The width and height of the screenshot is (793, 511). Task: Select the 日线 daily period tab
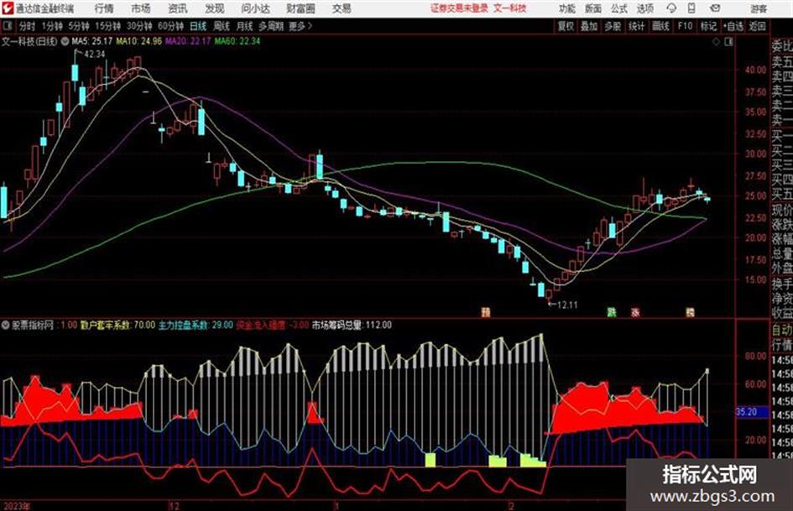(198, 26)
